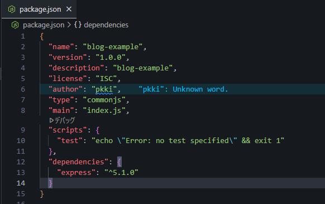This screenshot has height=204, width=325.
Task: Click the "blog-example" value on line 4
Action: (143, 68)
